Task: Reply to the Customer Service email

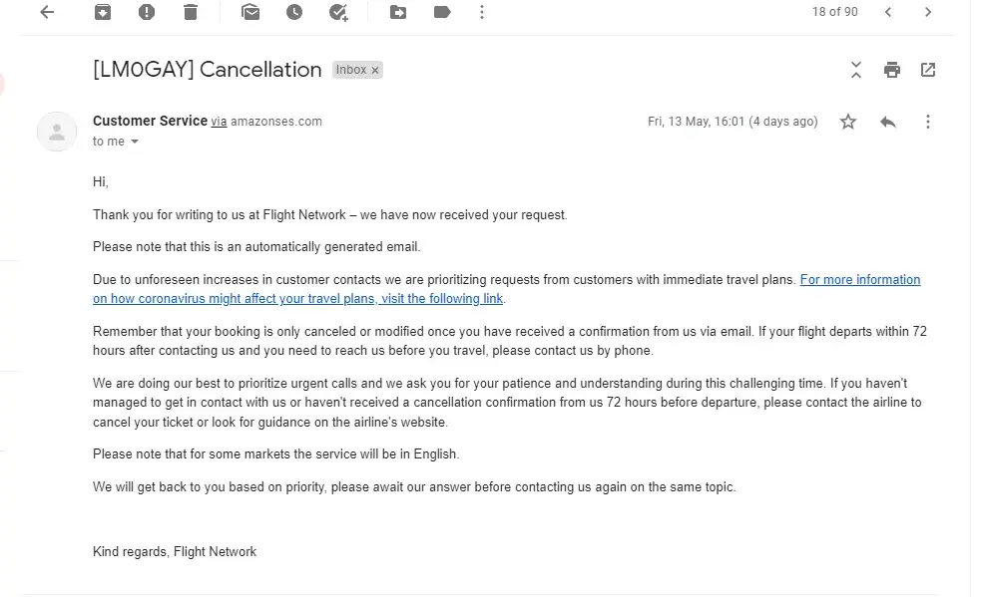Action: click(888, 122)
